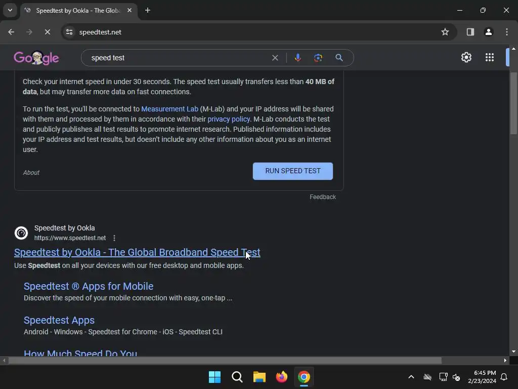The width and height of the screenshot is (518, 389).
Task: Stop the page from loading
Action: coord(47,32)
